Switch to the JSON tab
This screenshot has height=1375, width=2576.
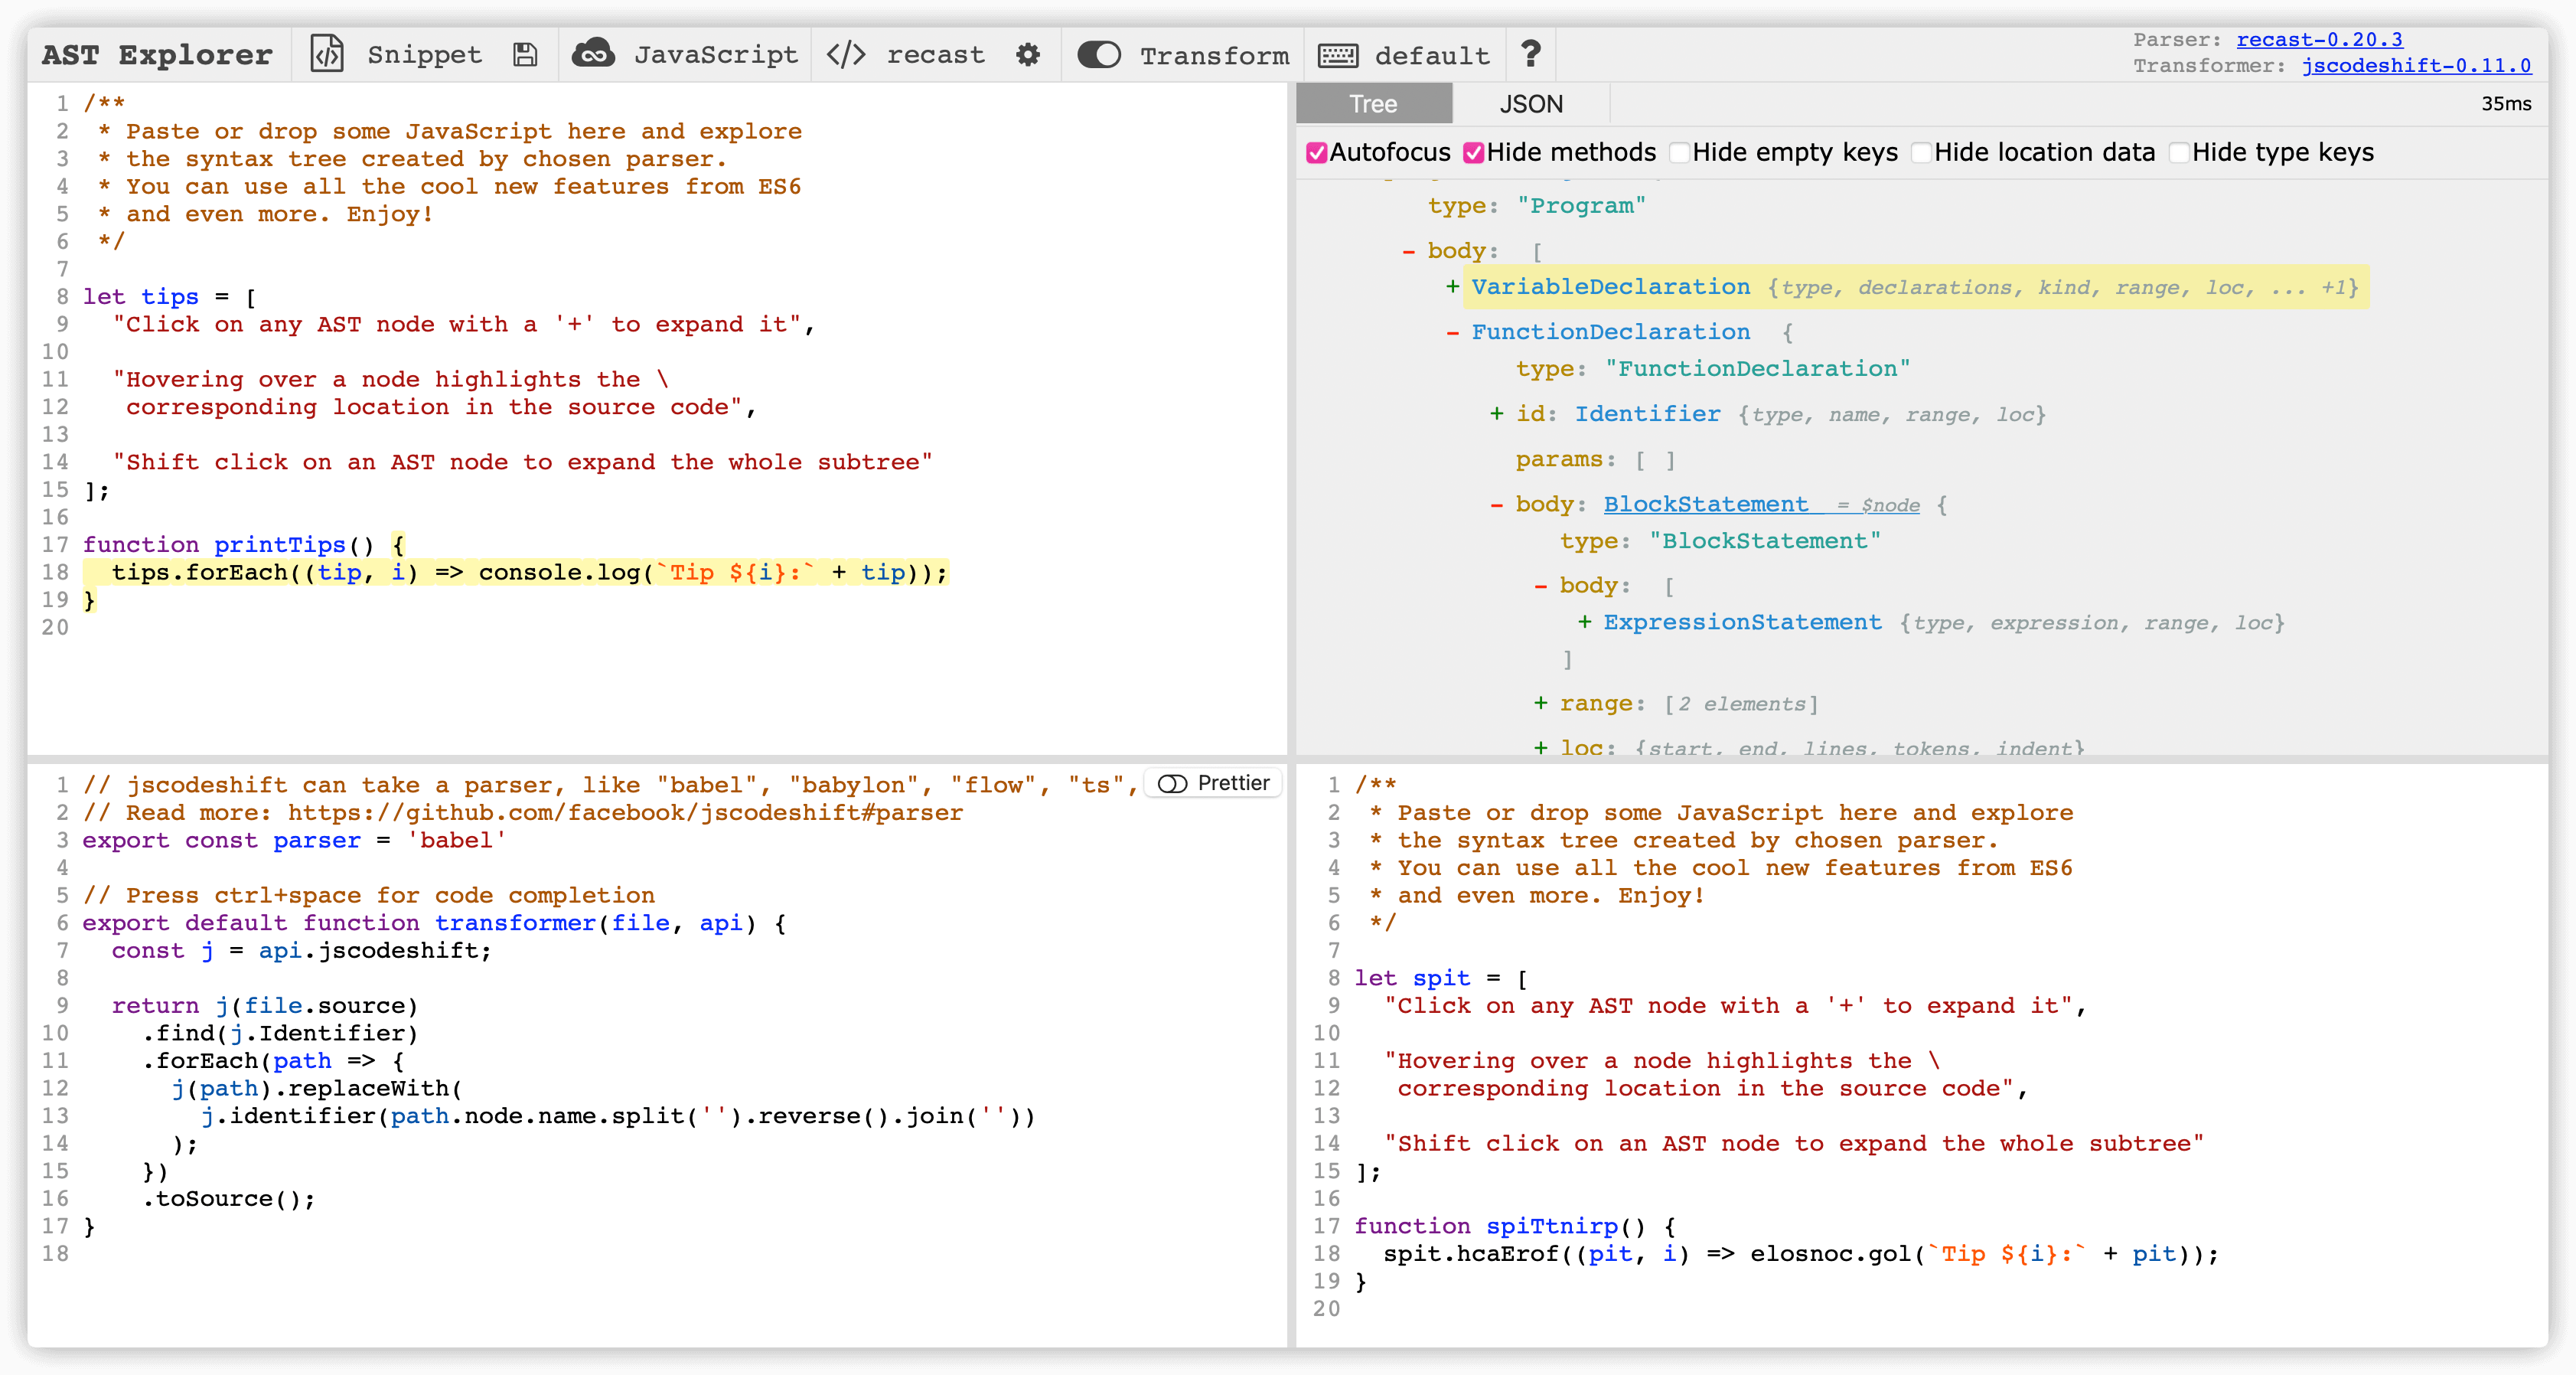click(x=1530, y=104)
